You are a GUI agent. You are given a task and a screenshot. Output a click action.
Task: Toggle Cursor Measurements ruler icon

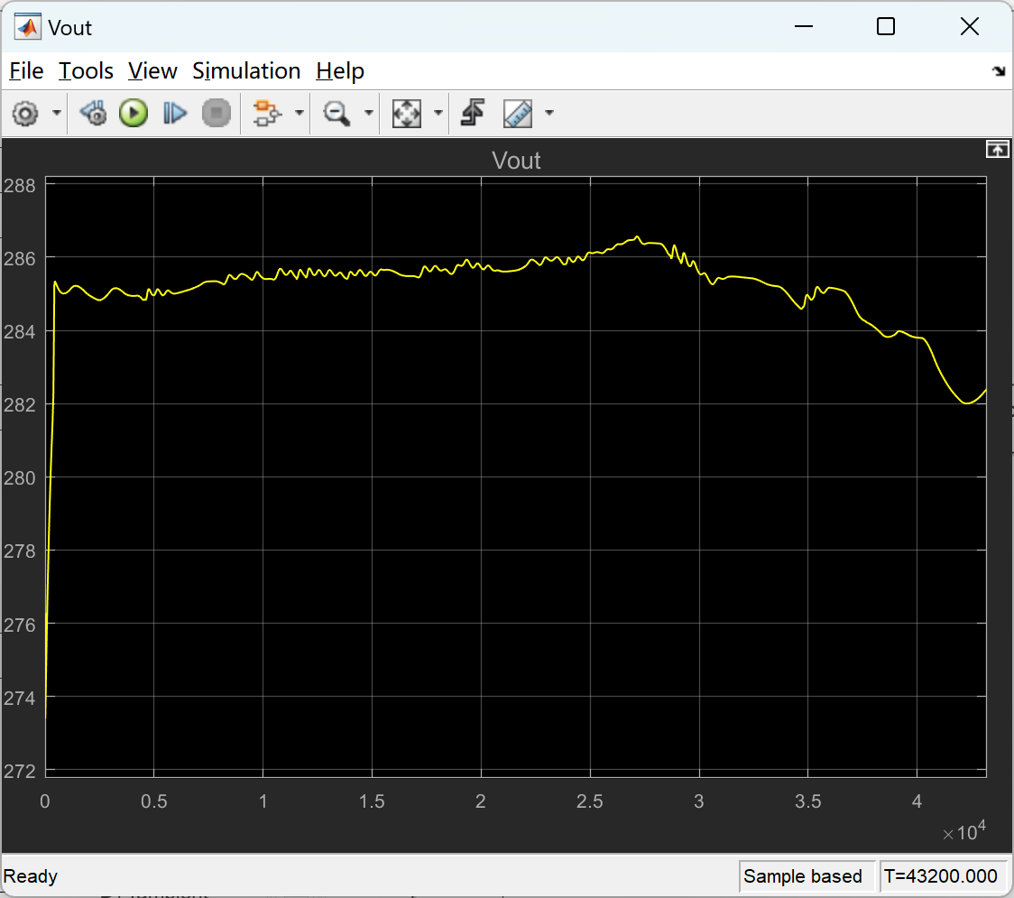(518, 114)
